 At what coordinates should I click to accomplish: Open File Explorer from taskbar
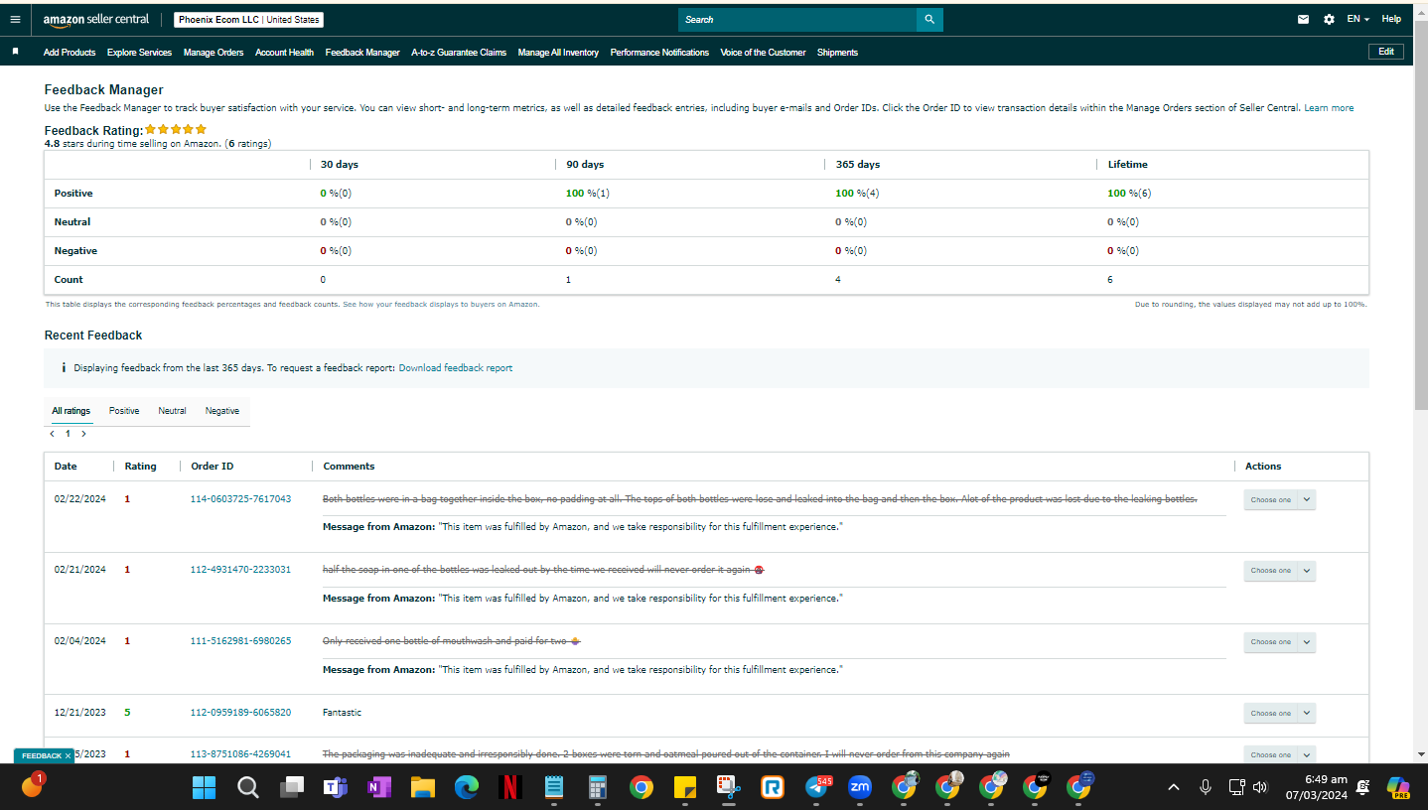[x=423, y=788]
